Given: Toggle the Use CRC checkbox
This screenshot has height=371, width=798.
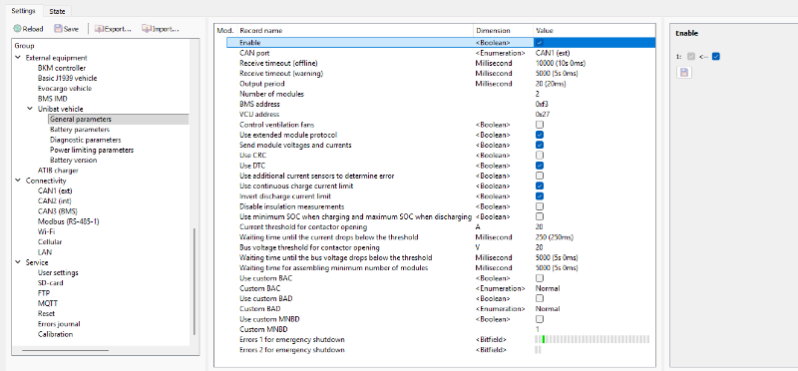Looking at the screenshot, I should click(540, 156).
